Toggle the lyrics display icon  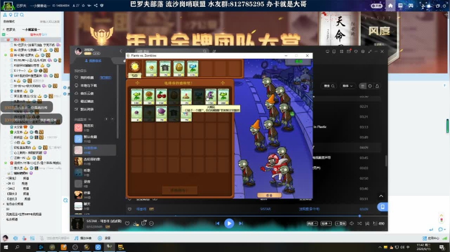click(x=367, y=223)
